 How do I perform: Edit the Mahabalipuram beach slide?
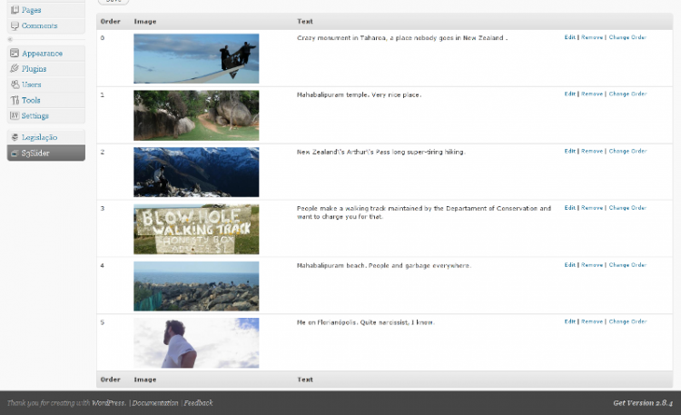point(570,265)
